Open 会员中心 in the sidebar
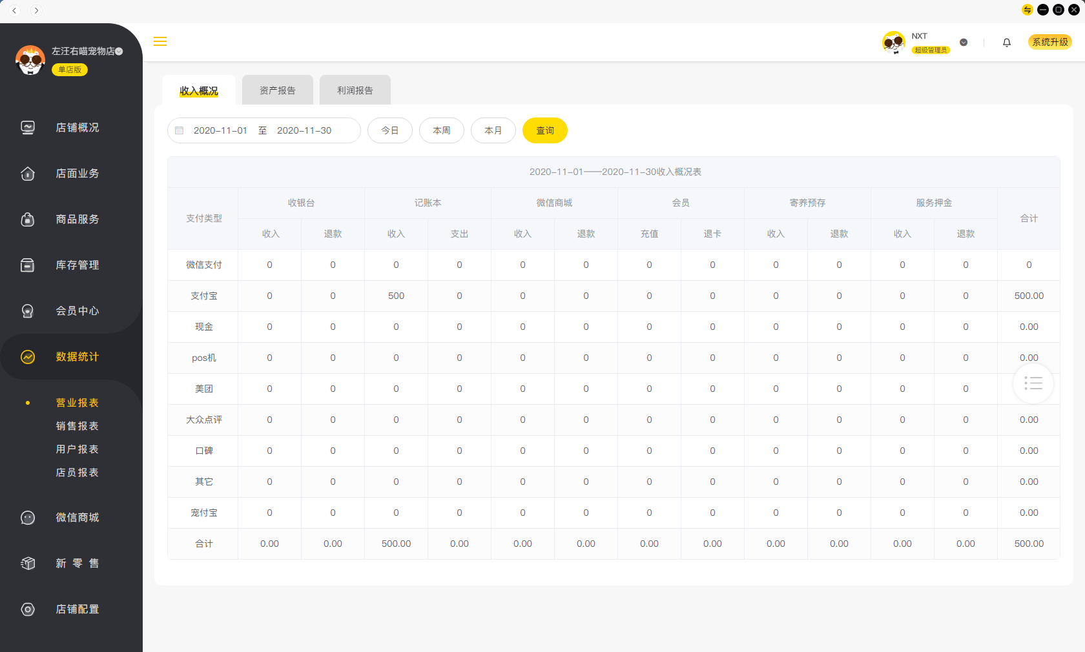The width and height of the screenshot is (1085, 652). point(77,311)
